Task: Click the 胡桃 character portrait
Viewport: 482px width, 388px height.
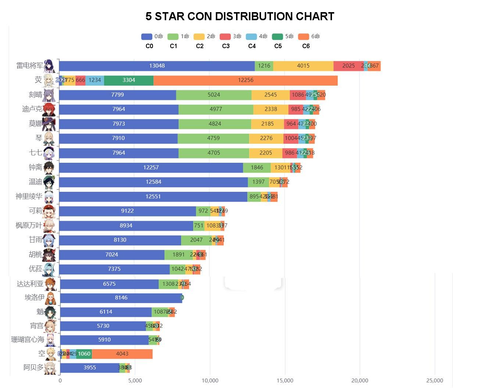Action: [x=49, y=254]
